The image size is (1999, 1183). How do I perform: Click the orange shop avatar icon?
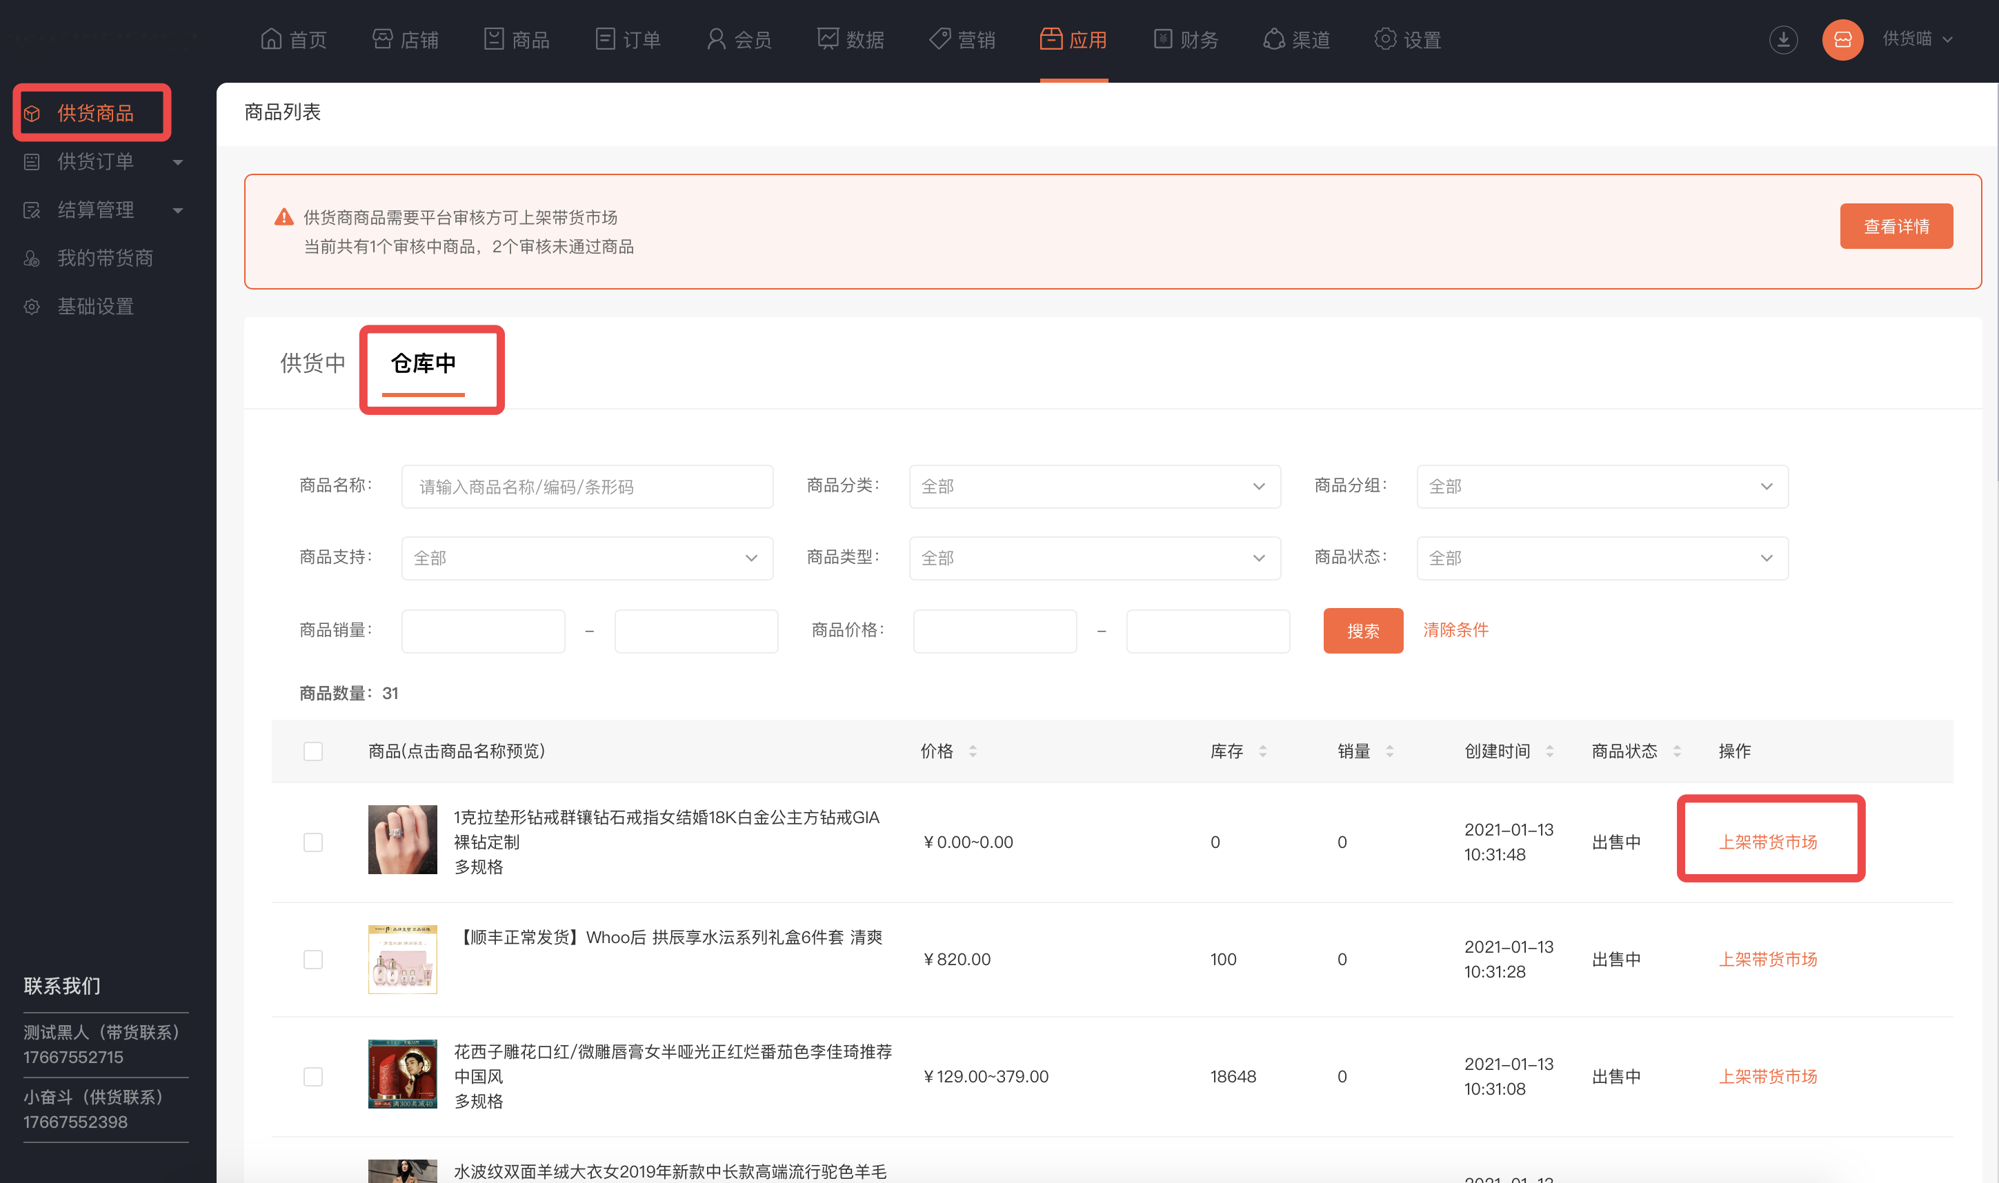[x=1842, y=39]
